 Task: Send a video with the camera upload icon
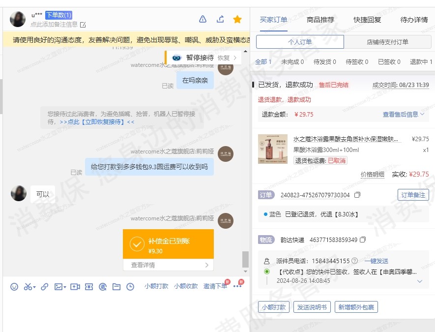pos(75,286)
